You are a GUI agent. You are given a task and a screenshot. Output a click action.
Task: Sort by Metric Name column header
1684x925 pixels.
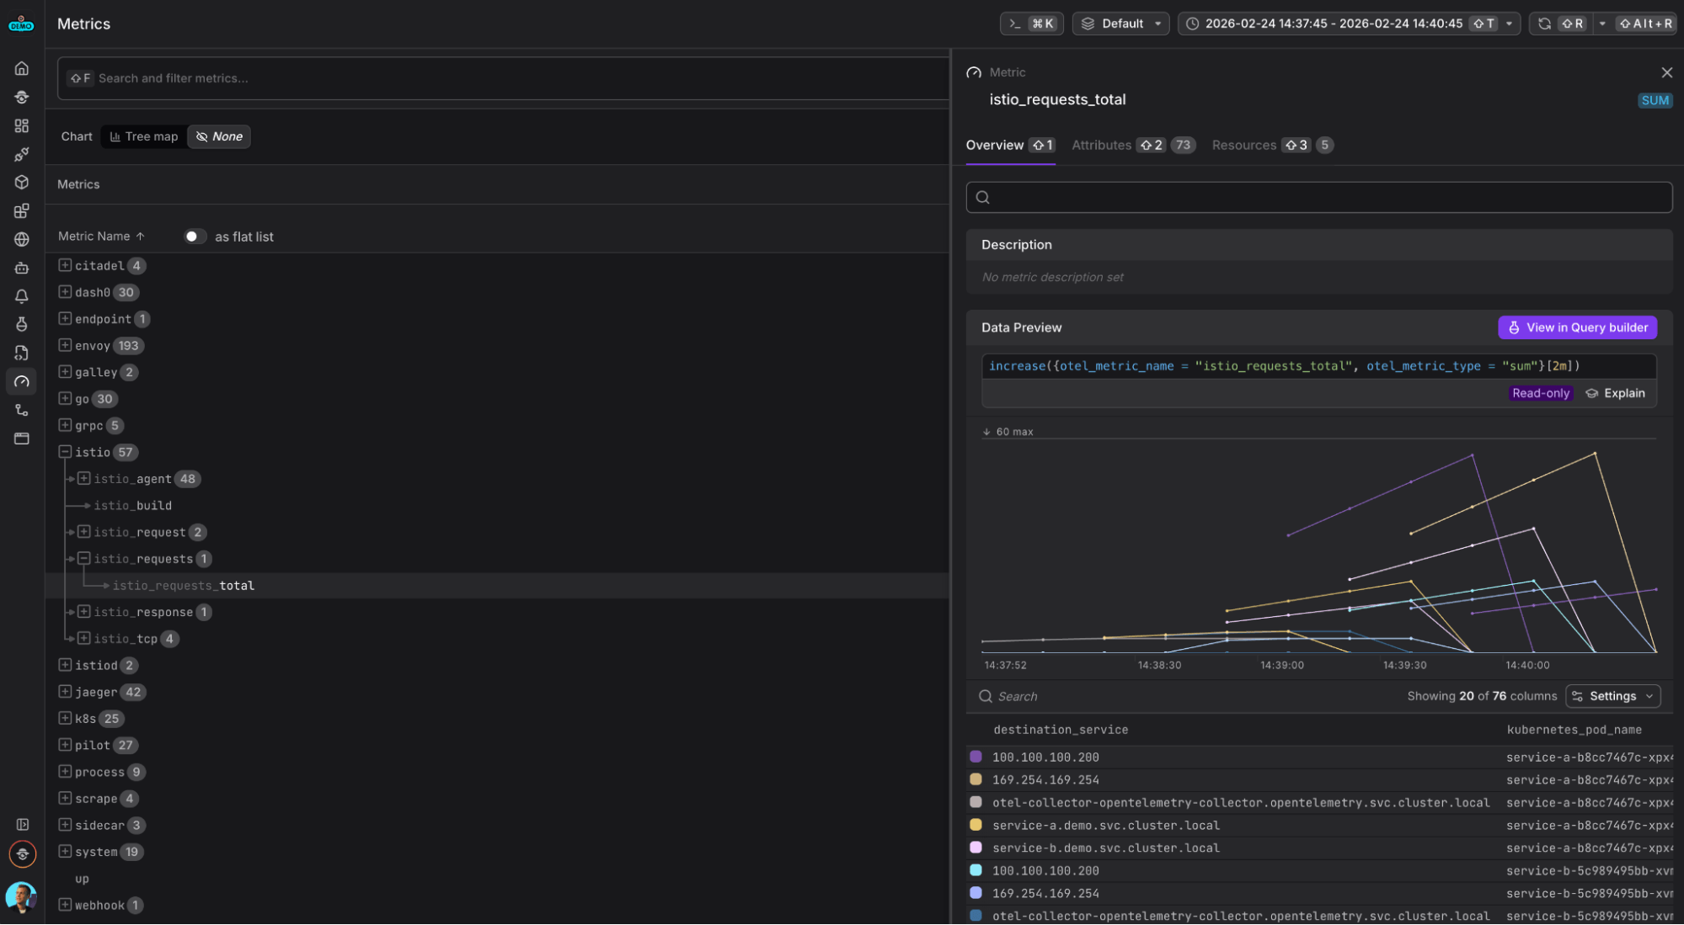pyautogui.click(x=101, y=237)
